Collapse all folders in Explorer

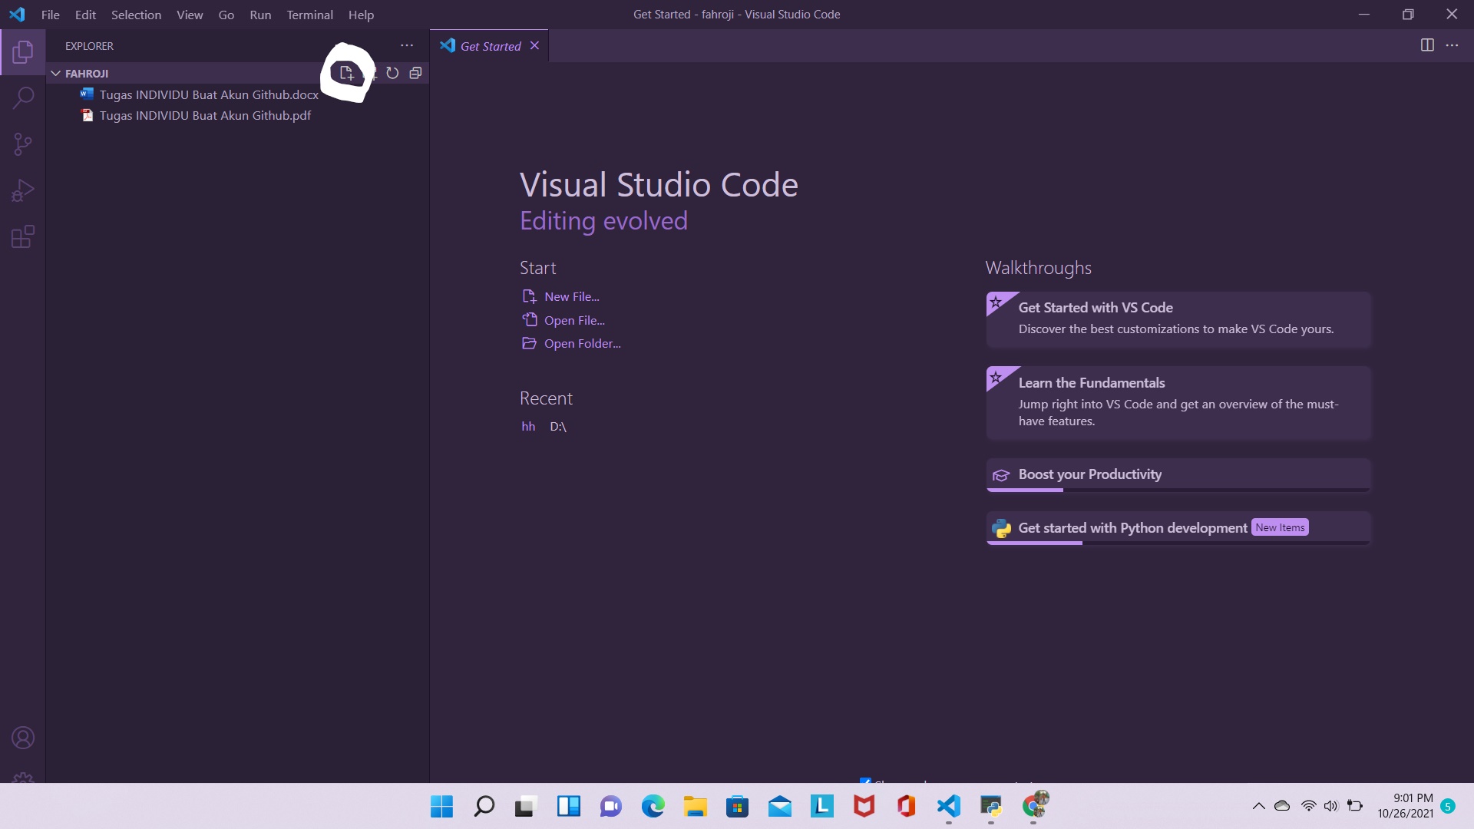[415, 73]
